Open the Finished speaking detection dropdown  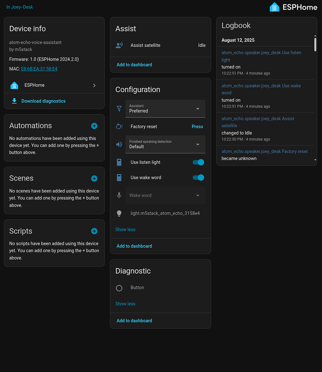(x=165, y=144)
